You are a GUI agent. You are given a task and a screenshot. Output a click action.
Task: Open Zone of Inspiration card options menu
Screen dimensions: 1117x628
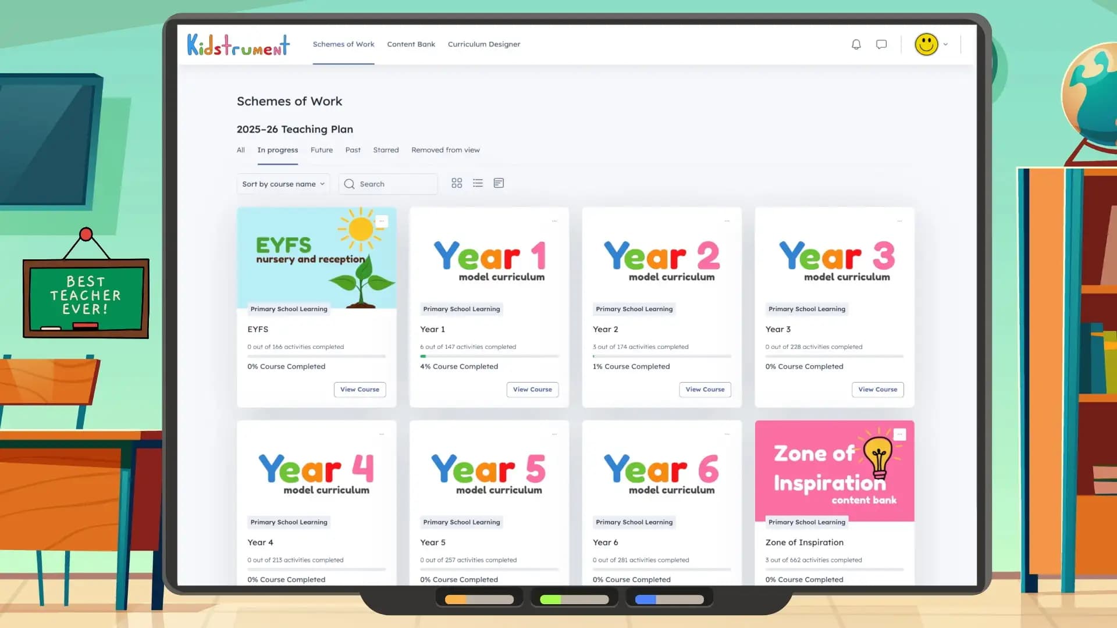(899, 434)
